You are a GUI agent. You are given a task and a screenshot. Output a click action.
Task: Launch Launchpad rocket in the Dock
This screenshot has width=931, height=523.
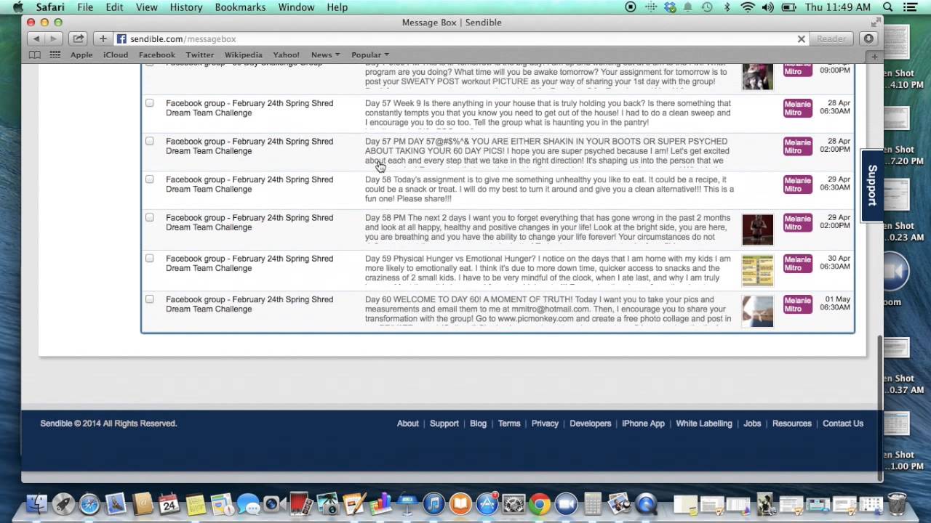coord(63,503)
